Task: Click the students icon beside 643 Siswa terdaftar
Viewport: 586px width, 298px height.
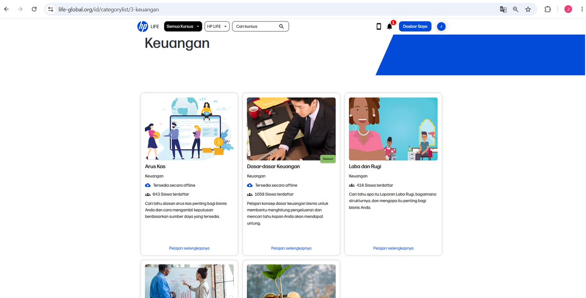Action: pyautogui.click(x=148, y=194)
